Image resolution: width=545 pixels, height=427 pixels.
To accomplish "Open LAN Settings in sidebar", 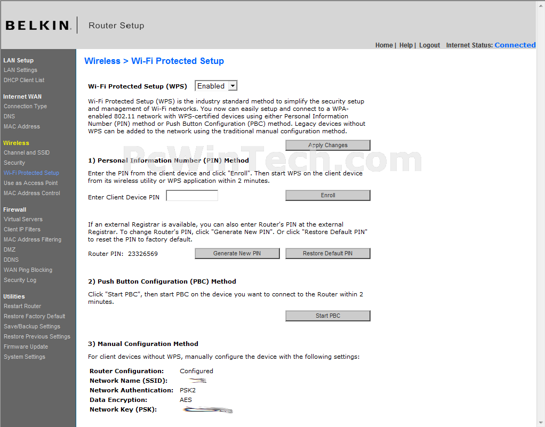I will 20,70.
